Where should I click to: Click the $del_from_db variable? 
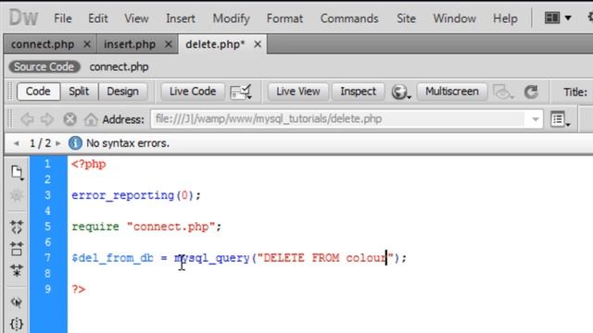coord(113,258)
